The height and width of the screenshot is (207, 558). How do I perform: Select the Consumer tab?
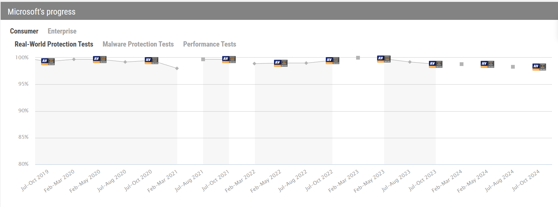tap(24, 31)
